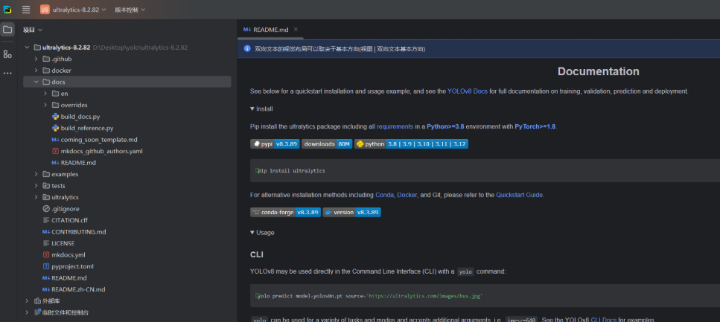
Task: Expand the 外部库 node
Action: pos(27,301)
